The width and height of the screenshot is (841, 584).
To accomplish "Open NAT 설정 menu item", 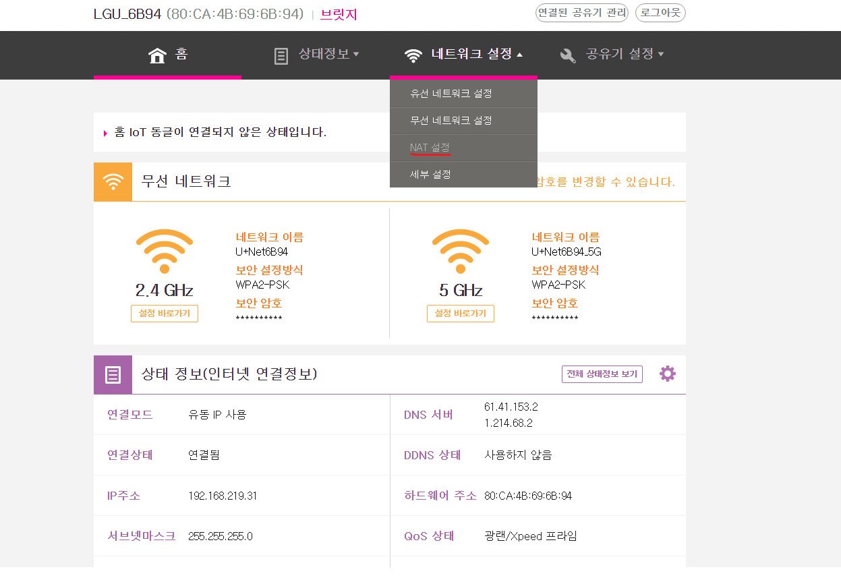I will tap(430, 148).
